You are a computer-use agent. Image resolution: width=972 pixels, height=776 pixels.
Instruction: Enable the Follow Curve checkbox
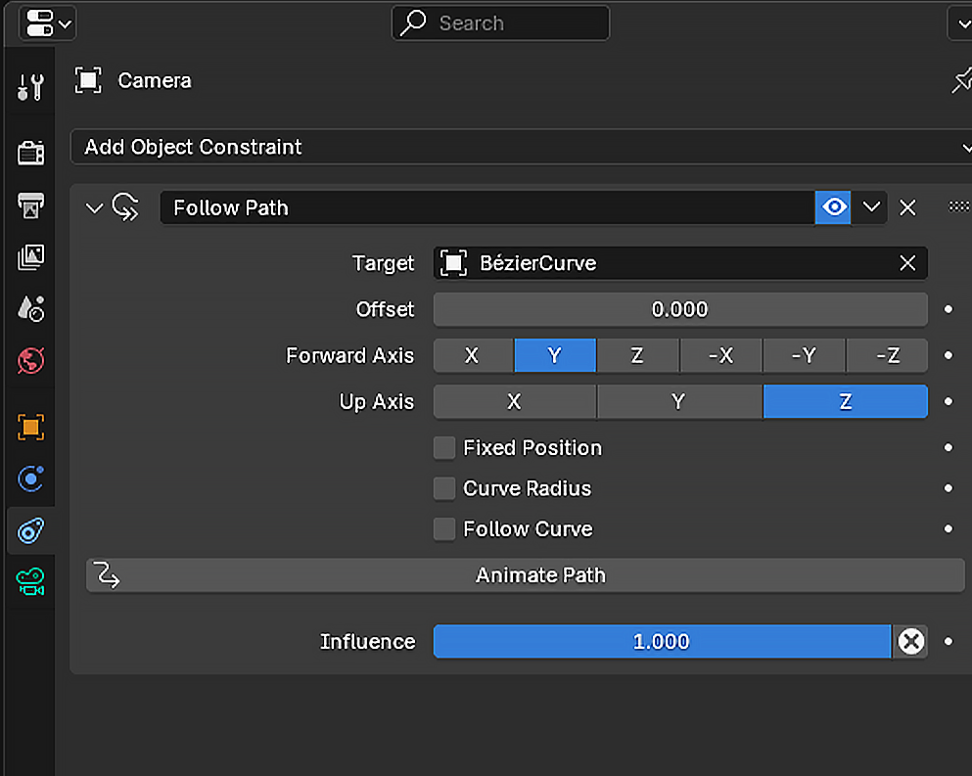pyautogui.click(x=444, y=529)
